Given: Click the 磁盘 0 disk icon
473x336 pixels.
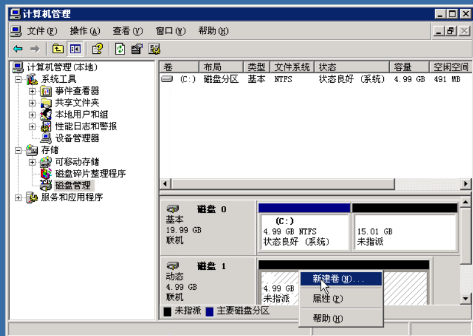Looking at the screenshot, I should (173, 209).
